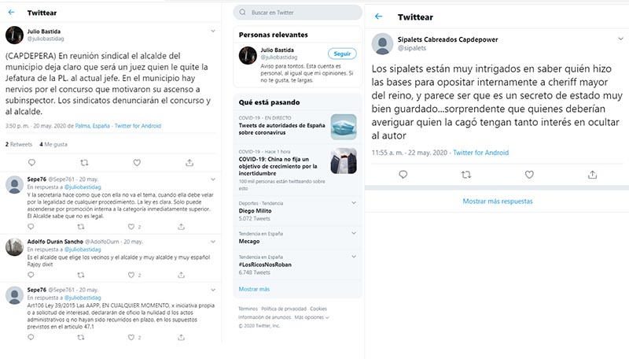This screenshot has height=359, width=629.
Task: Open the #LosRicosNoRoban trend
Action: click(298, 265)
